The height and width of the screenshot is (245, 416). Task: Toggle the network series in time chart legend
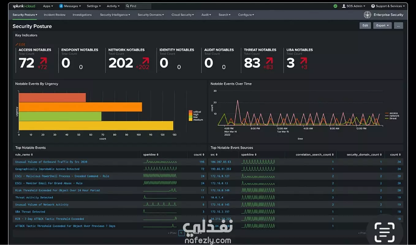[391, 116]
